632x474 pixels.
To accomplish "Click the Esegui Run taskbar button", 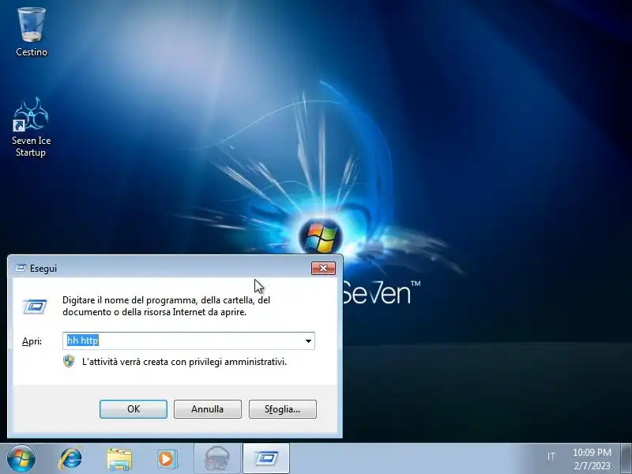I will [266, 459].
